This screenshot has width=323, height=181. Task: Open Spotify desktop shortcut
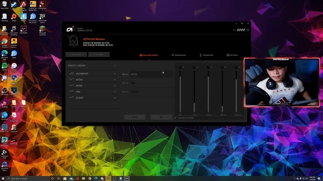pyautogui.click(x=5, y=67)
